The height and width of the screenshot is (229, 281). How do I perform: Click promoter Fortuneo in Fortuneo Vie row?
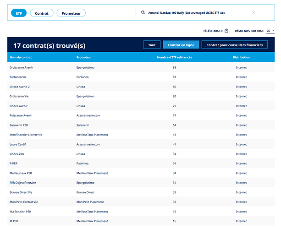click(83, 77)
